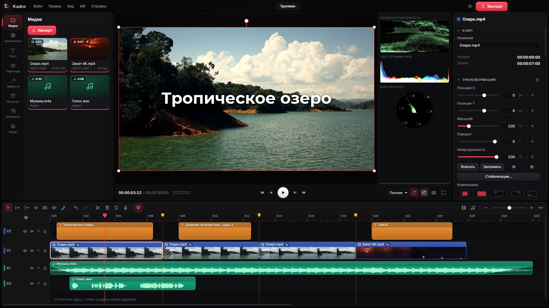Toggle magnet snapping in timeline
The image size is (549, 308).
point(138,208)
